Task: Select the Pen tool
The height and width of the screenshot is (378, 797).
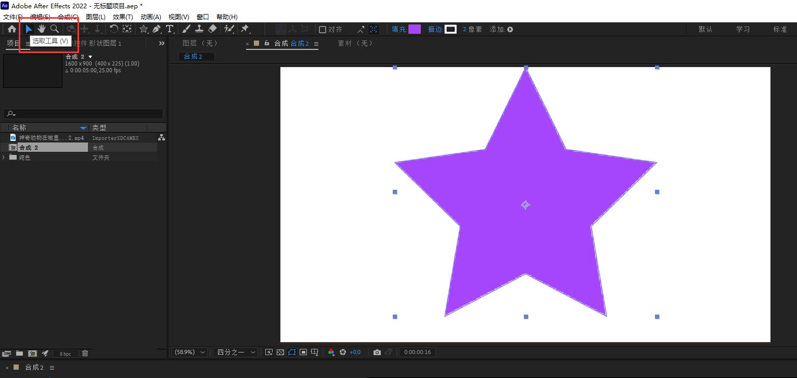Action: pos(157,29)
